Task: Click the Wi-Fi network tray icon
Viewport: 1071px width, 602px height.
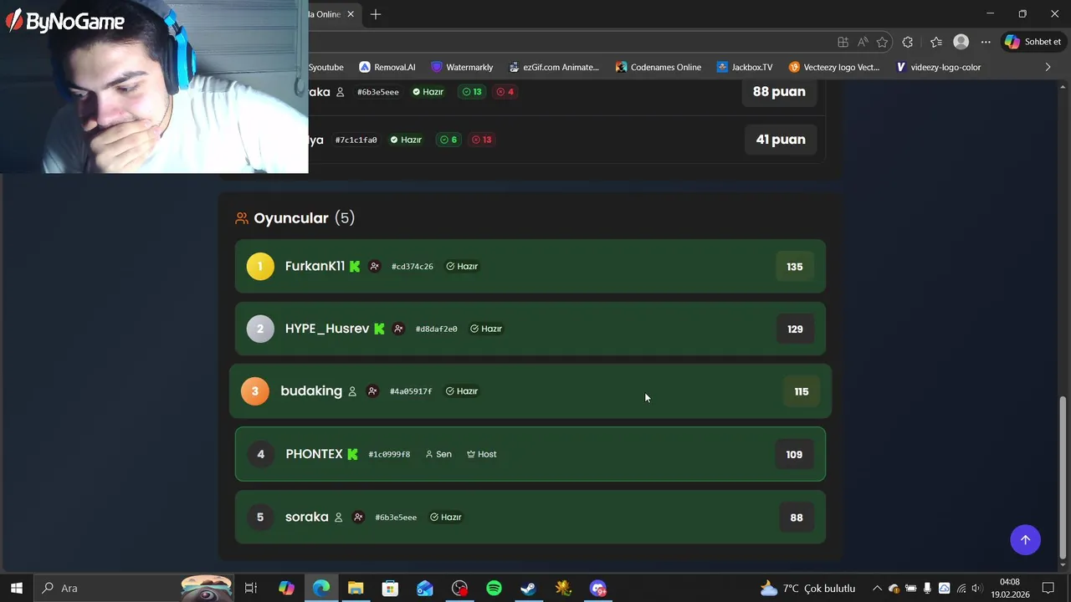Action: pyautogui.click(x=961, y=589)
